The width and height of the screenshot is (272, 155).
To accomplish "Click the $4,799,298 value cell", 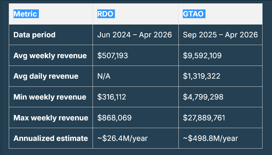I will (x=202, y=97).
